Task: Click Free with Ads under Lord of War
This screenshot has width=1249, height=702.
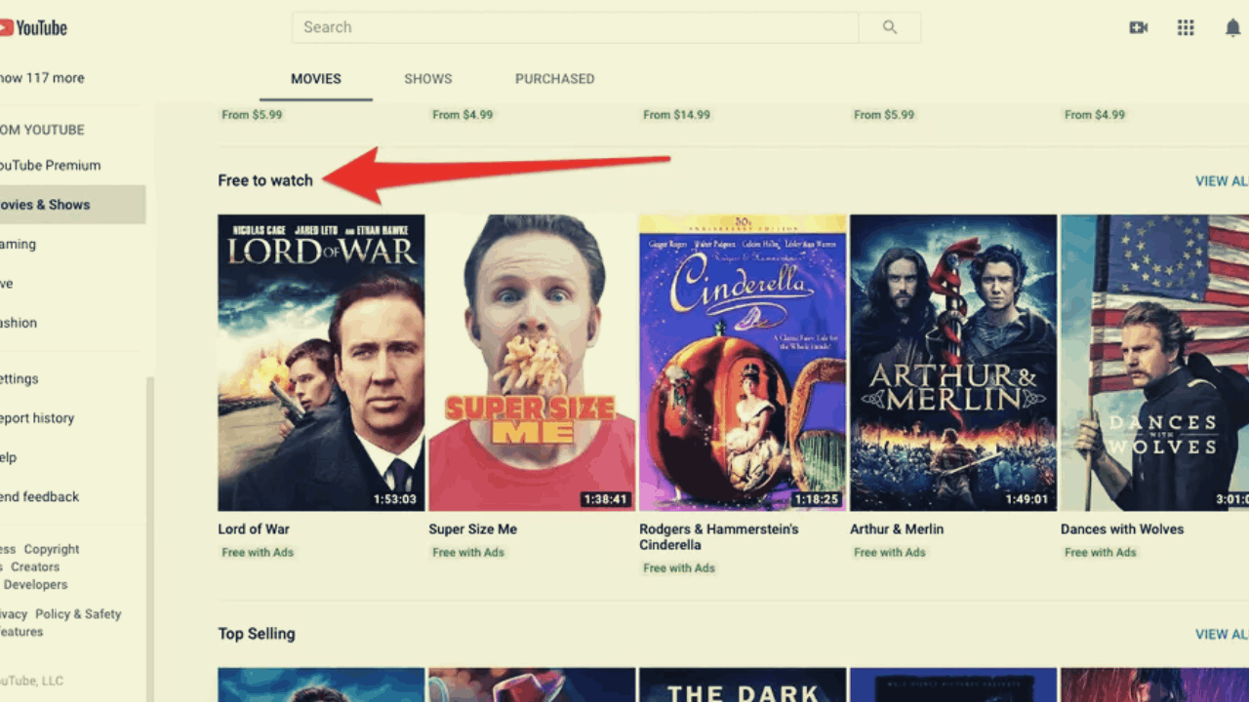Action: click(258, 553)
